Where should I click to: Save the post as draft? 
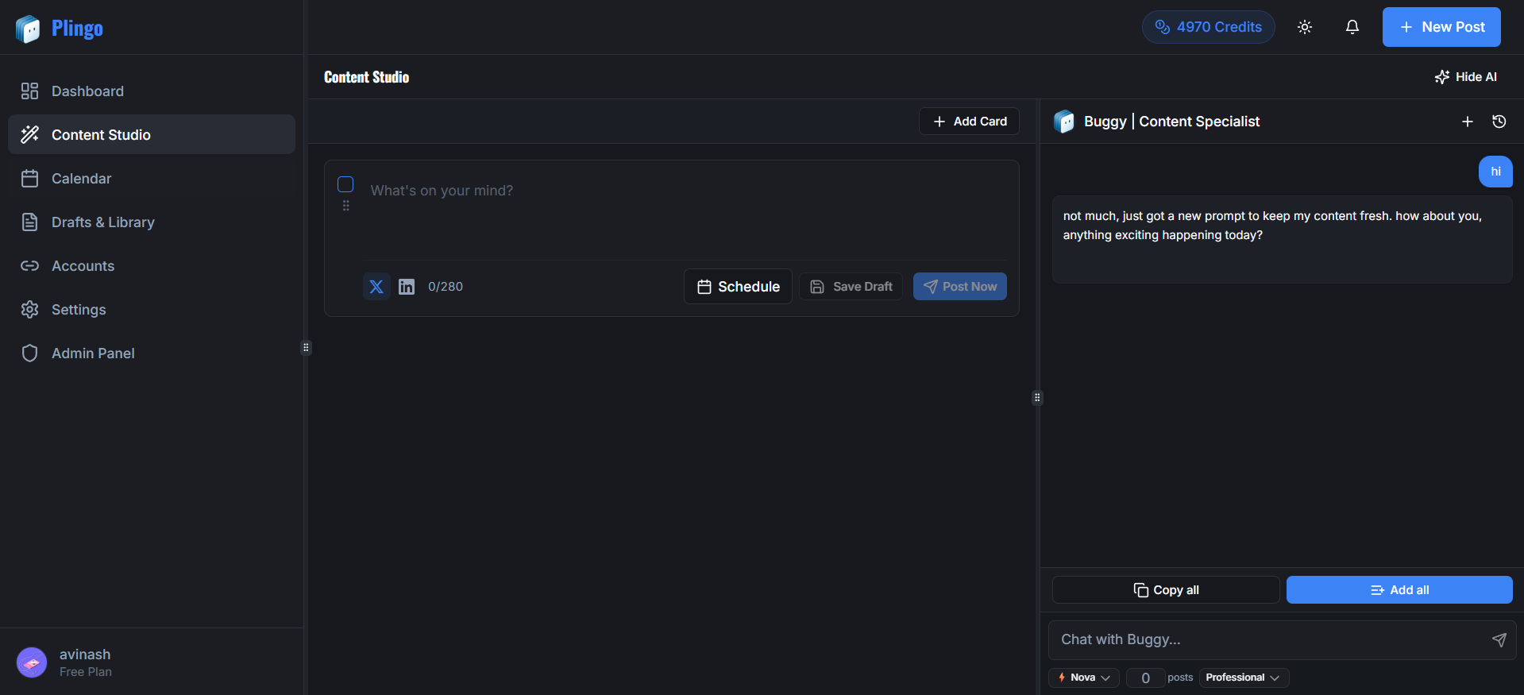[x=851, y=287]
